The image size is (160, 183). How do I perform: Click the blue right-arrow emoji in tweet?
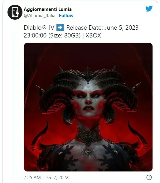pos(60,27)
